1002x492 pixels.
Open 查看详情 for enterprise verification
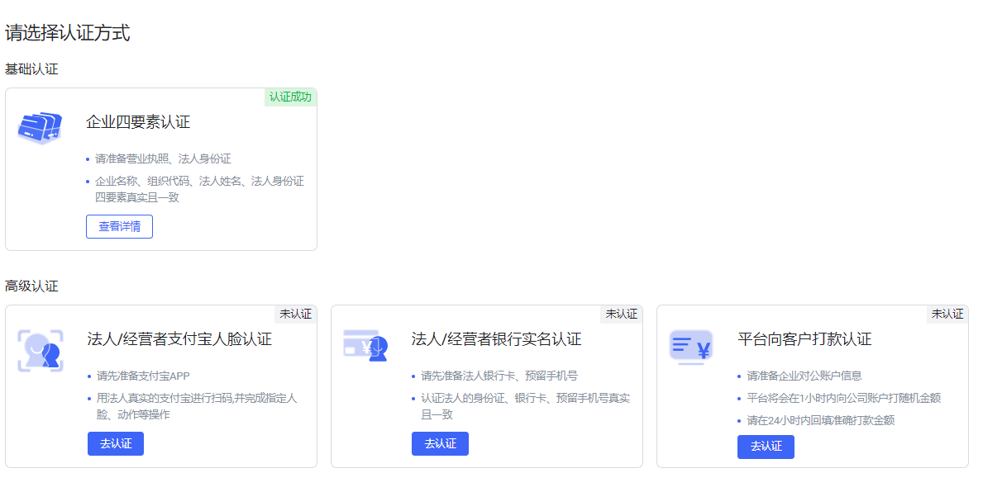119,226
